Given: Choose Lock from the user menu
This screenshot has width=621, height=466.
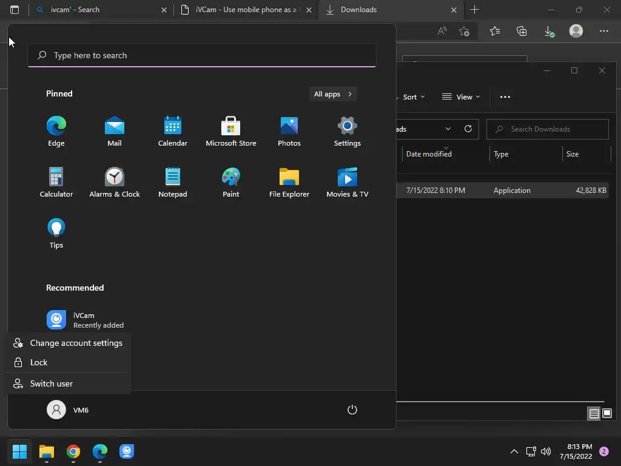Looking at the screenshot, I should (68, 363).
